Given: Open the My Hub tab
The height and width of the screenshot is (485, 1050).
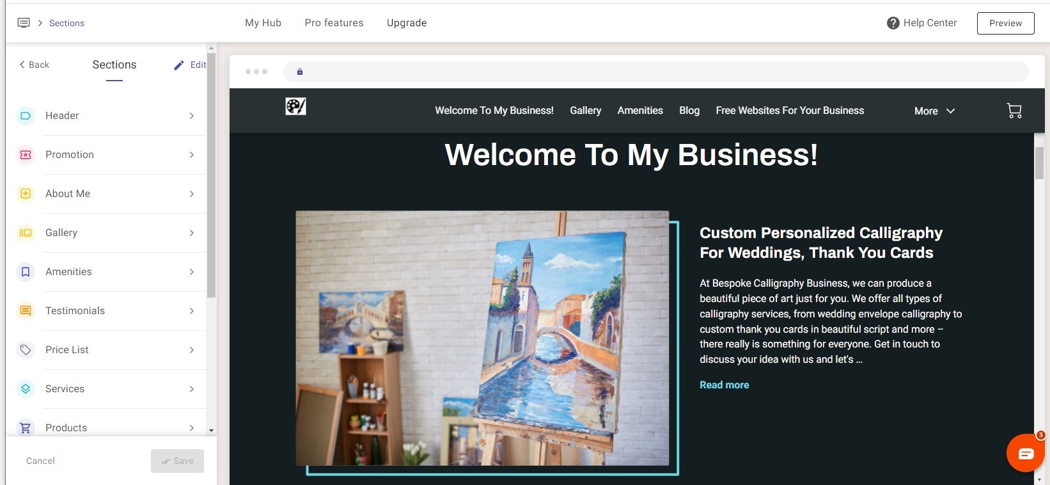Looking at the screenshot, I should point(263,23).
